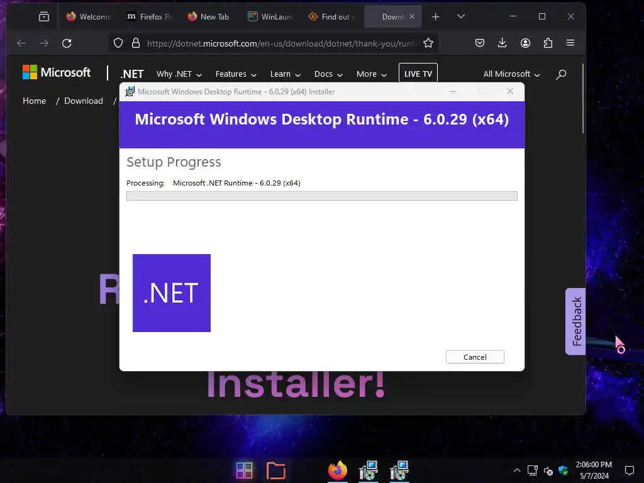The height and width of the screenshot is (483, 644).
Task: Expand the Features menu
Action: [x=236, y=74]
